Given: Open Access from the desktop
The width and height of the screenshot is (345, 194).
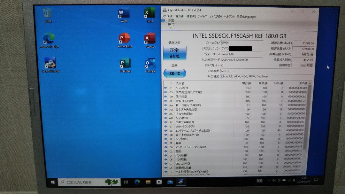Looking at the screenshot, I should tap(150, 38).
